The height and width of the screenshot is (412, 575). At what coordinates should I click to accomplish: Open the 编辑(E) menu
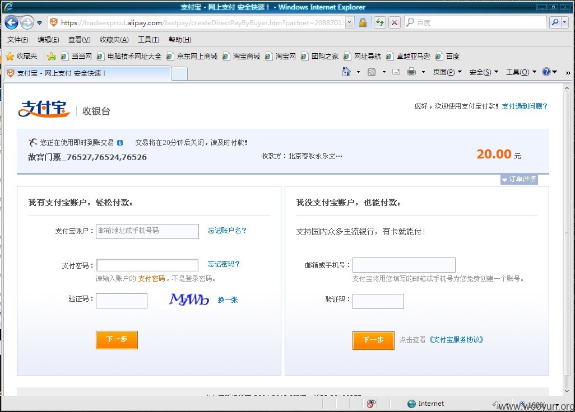tap(48, 40)
